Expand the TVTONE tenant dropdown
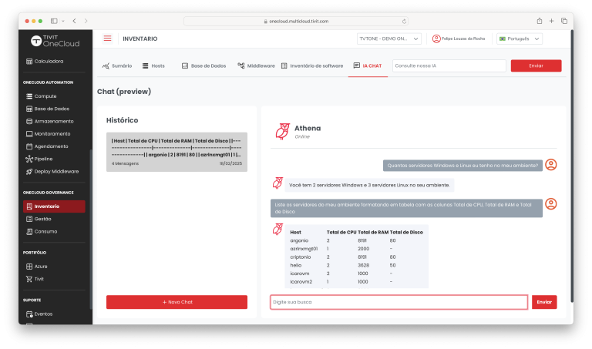This screenshot has height=349, width=592. tap(388, 39)
